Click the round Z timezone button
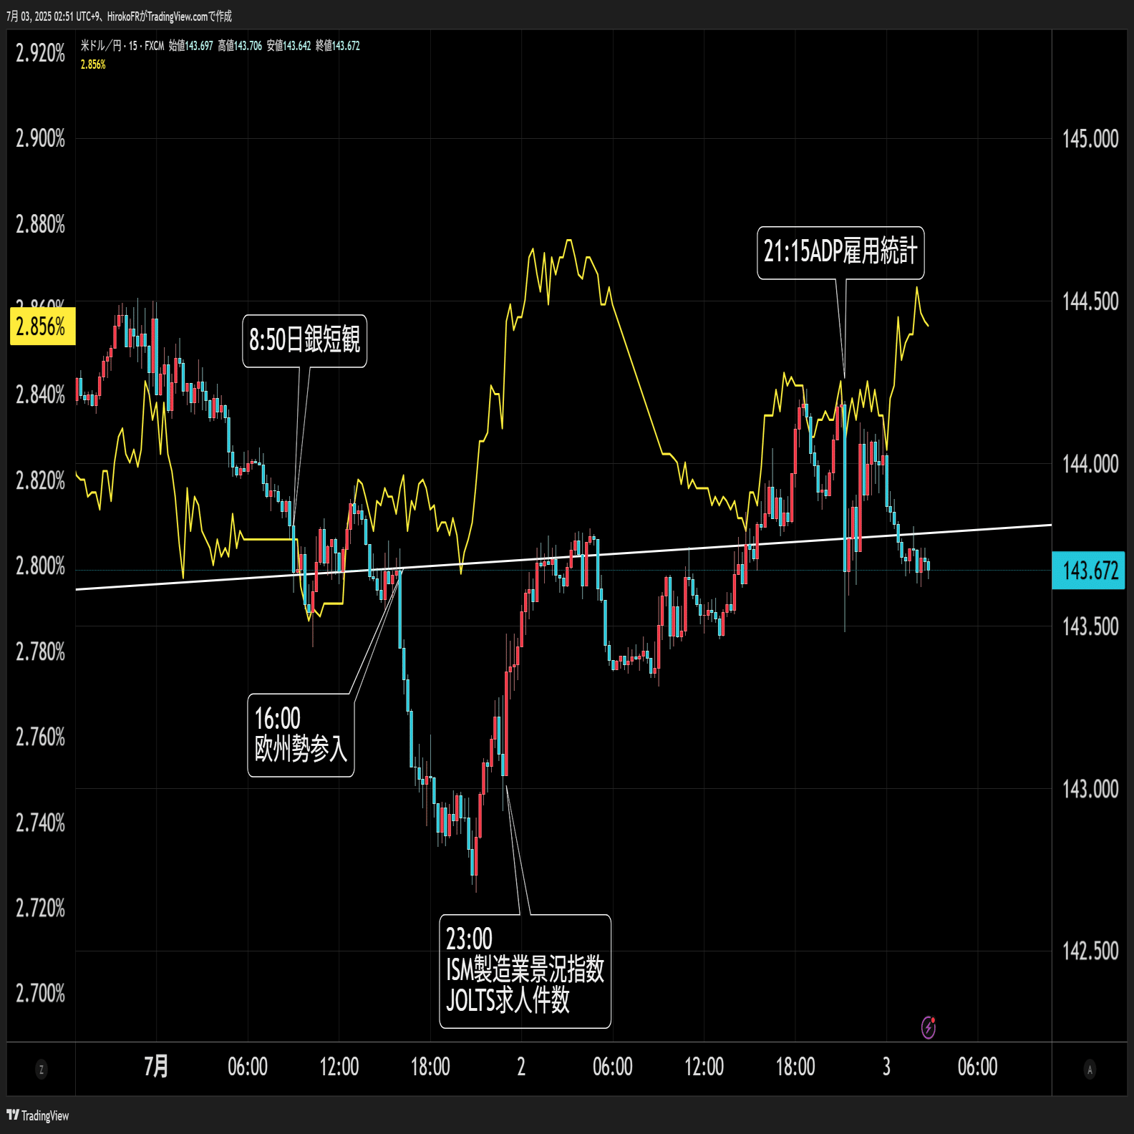The width and height of the screenshot is (1134, 1134). [x=41, y=1070]
